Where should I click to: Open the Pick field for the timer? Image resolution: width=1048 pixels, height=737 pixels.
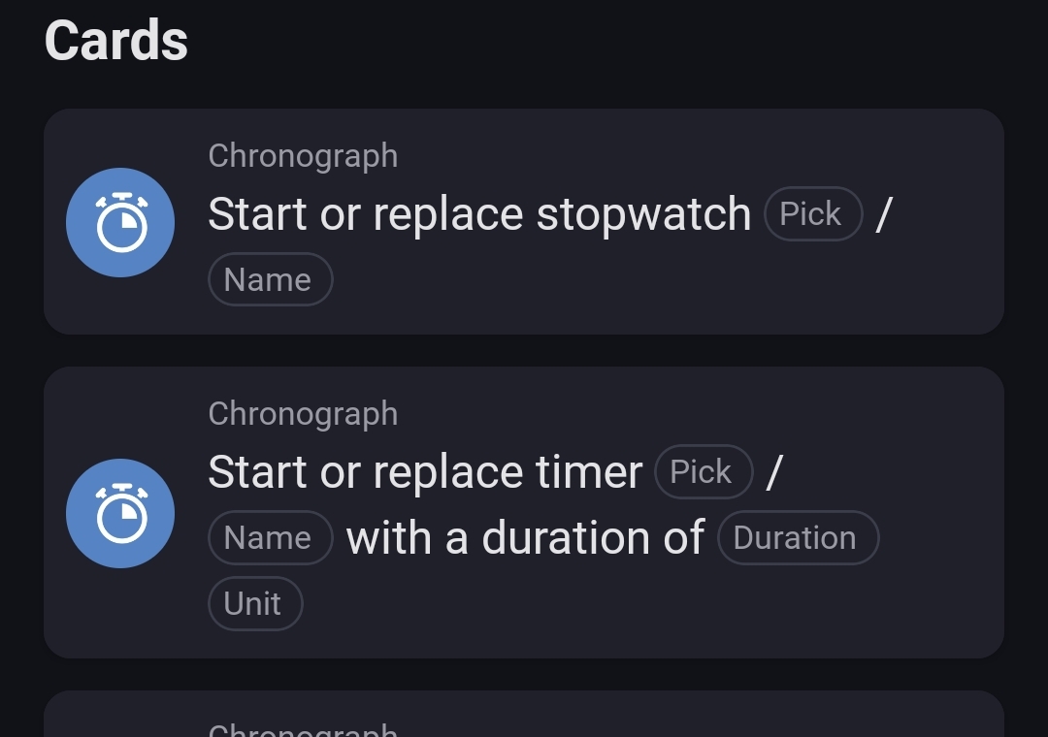pyautogui.click(x=704, y=471)
